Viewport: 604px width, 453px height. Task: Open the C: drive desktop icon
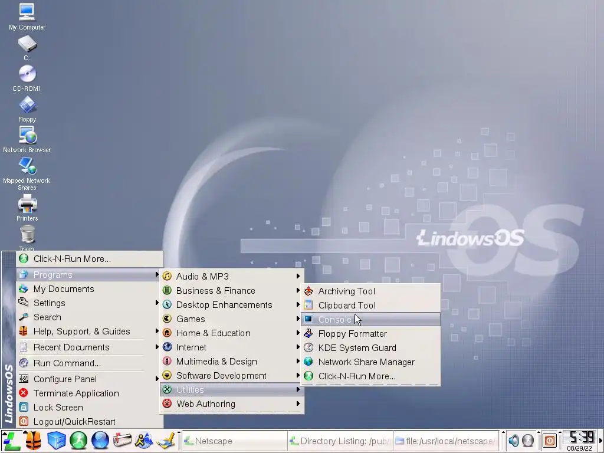tap(27, 48)
